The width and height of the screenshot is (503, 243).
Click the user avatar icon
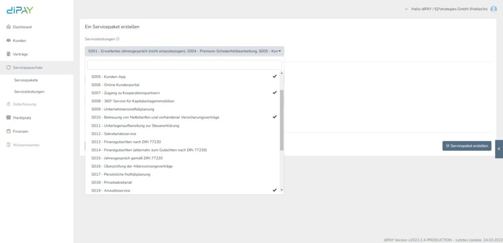(x=494, y=9)
